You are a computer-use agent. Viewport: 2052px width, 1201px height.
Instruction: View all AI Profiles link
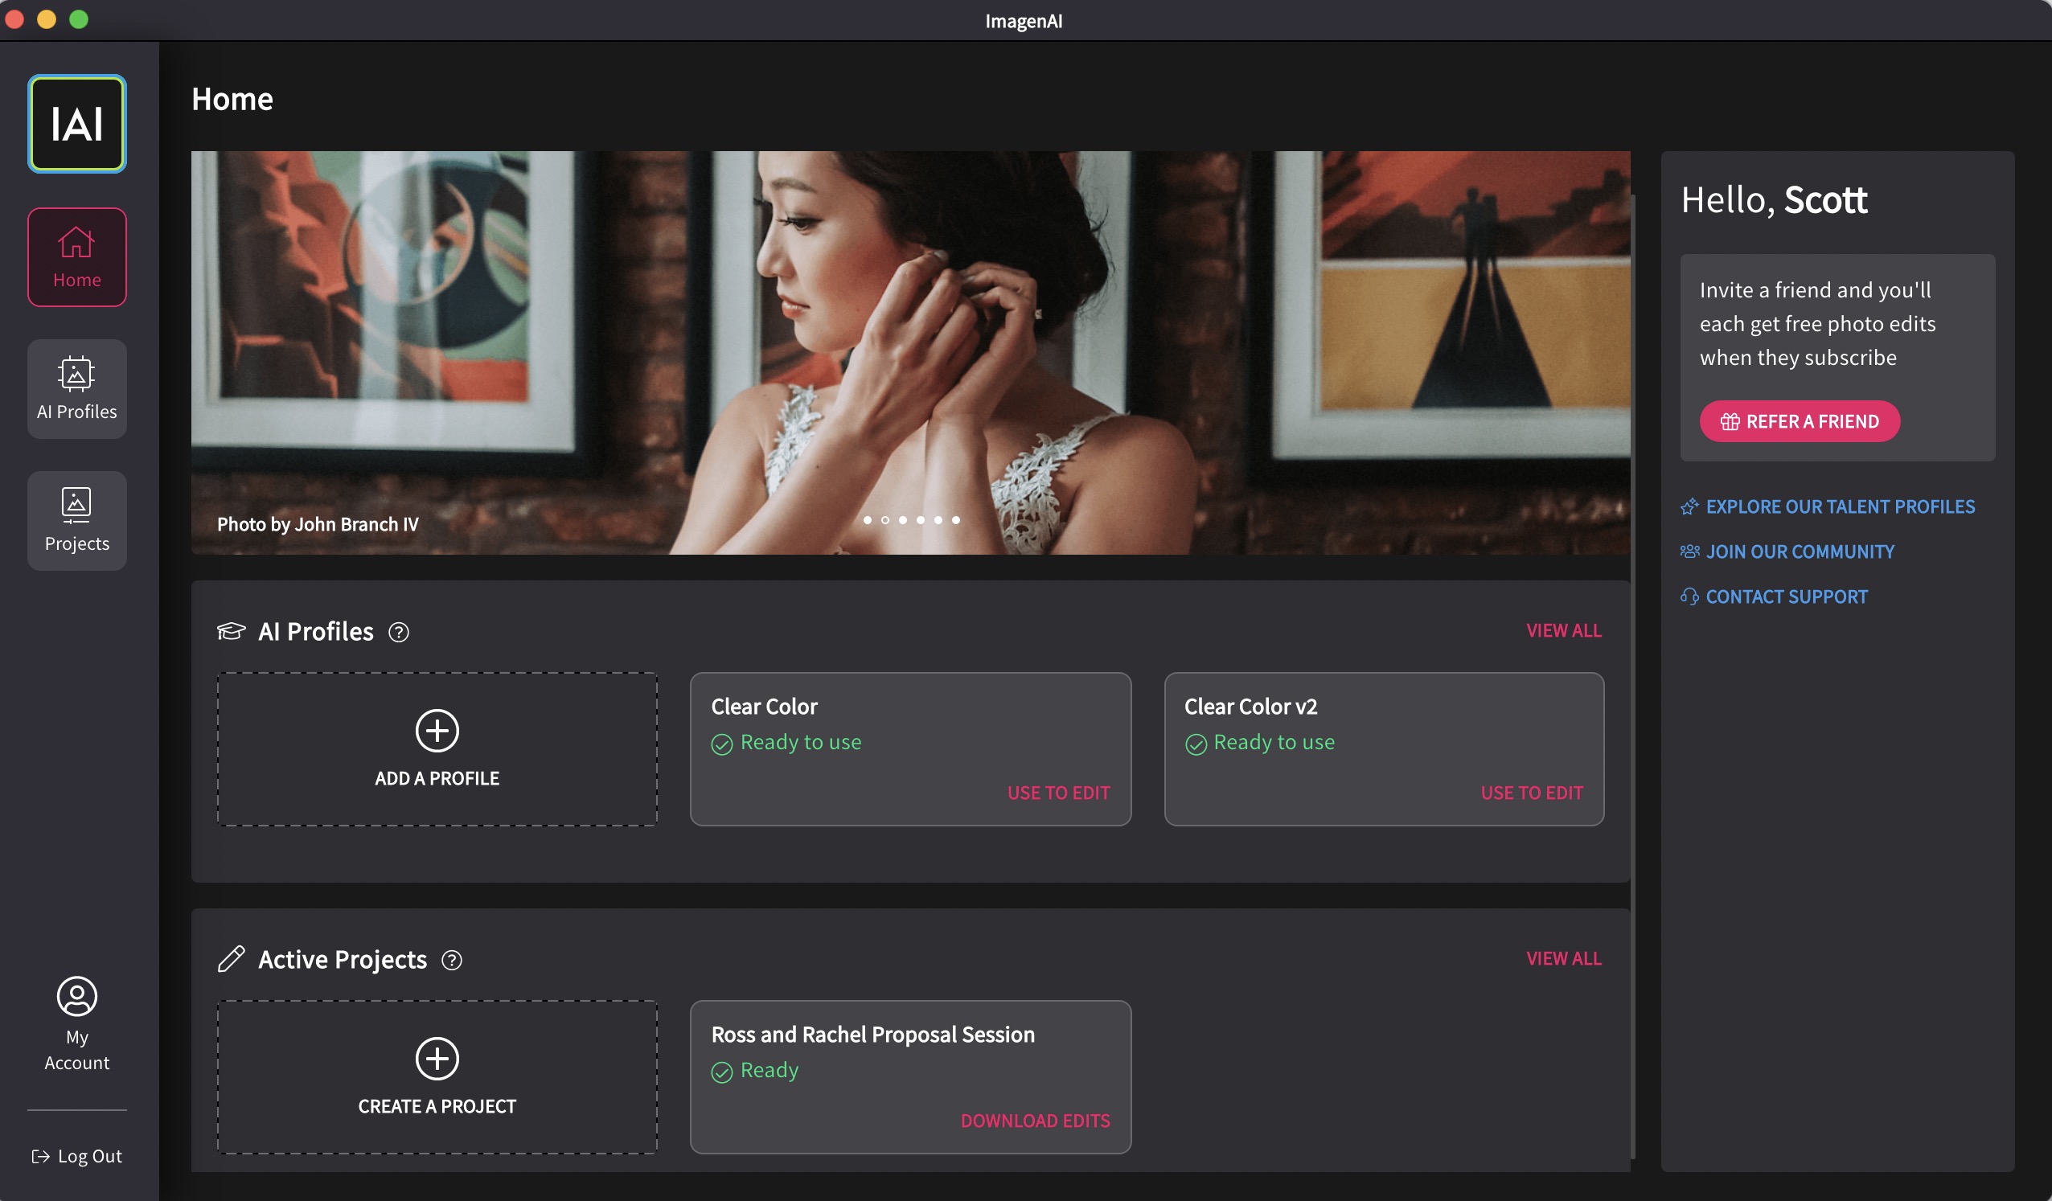[x=1565, y=629]
